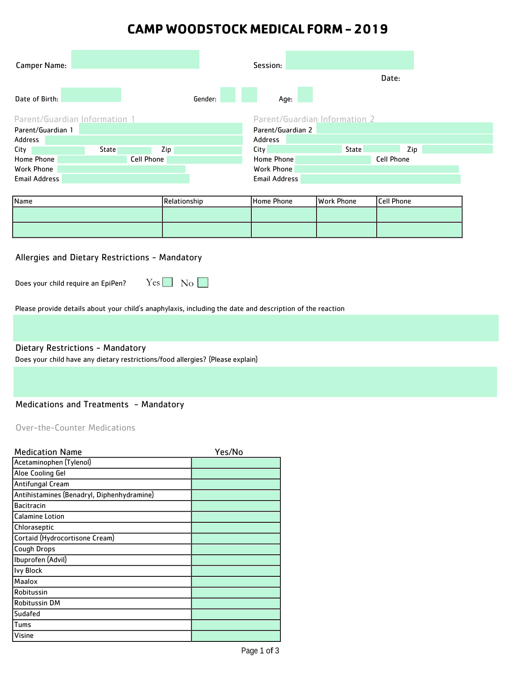522x675 pixels.
Task: Click Parent/Guardian 1 Work Phone field
Action: [x=121, y=169]
